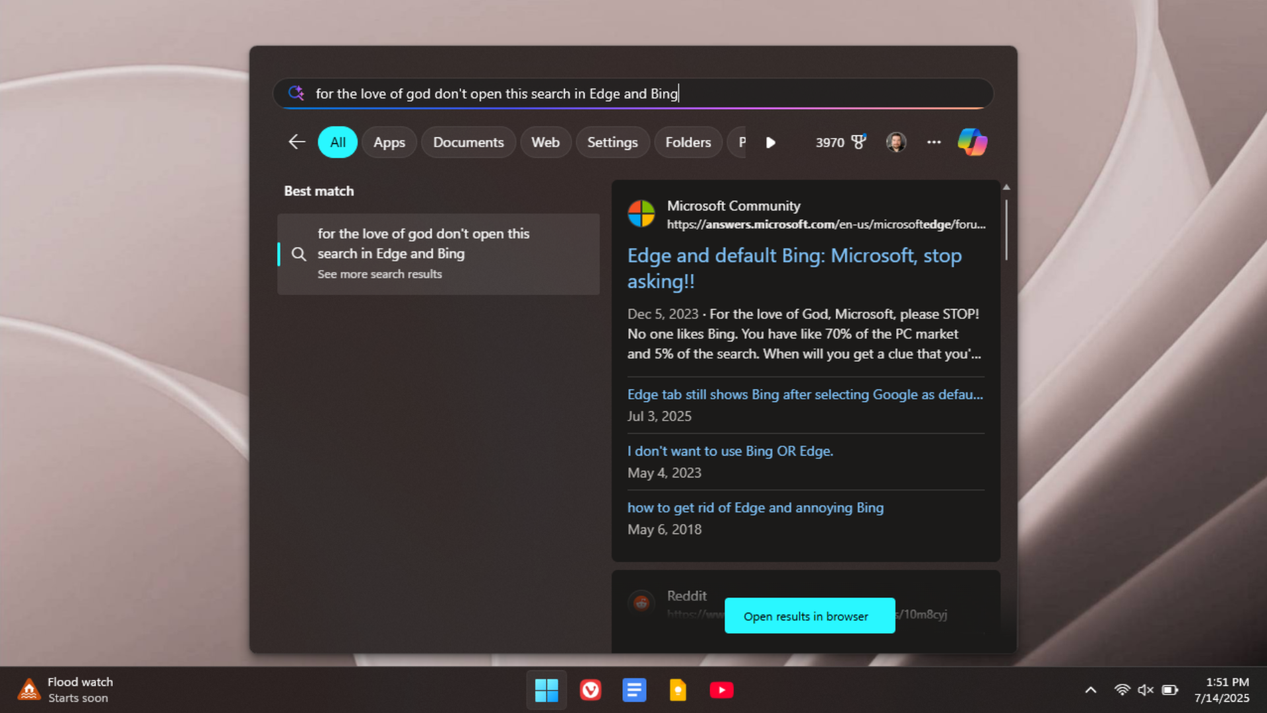
Task: Switch to the Web filter tab
Action: [545, 142]
